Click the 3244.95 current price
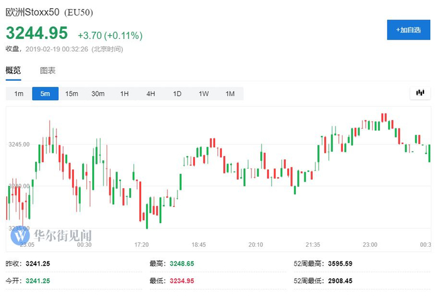Viewport: 439px width, 302px height. [37, 33]
